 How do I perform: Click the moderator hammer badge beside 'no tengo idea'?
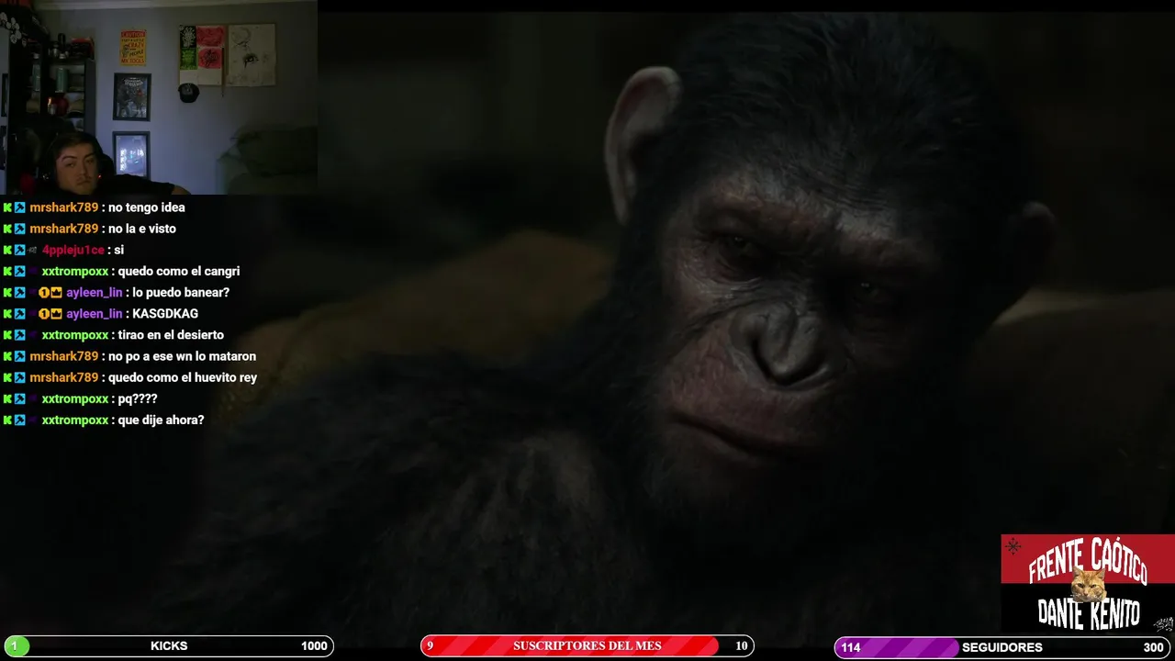point(19,207)
